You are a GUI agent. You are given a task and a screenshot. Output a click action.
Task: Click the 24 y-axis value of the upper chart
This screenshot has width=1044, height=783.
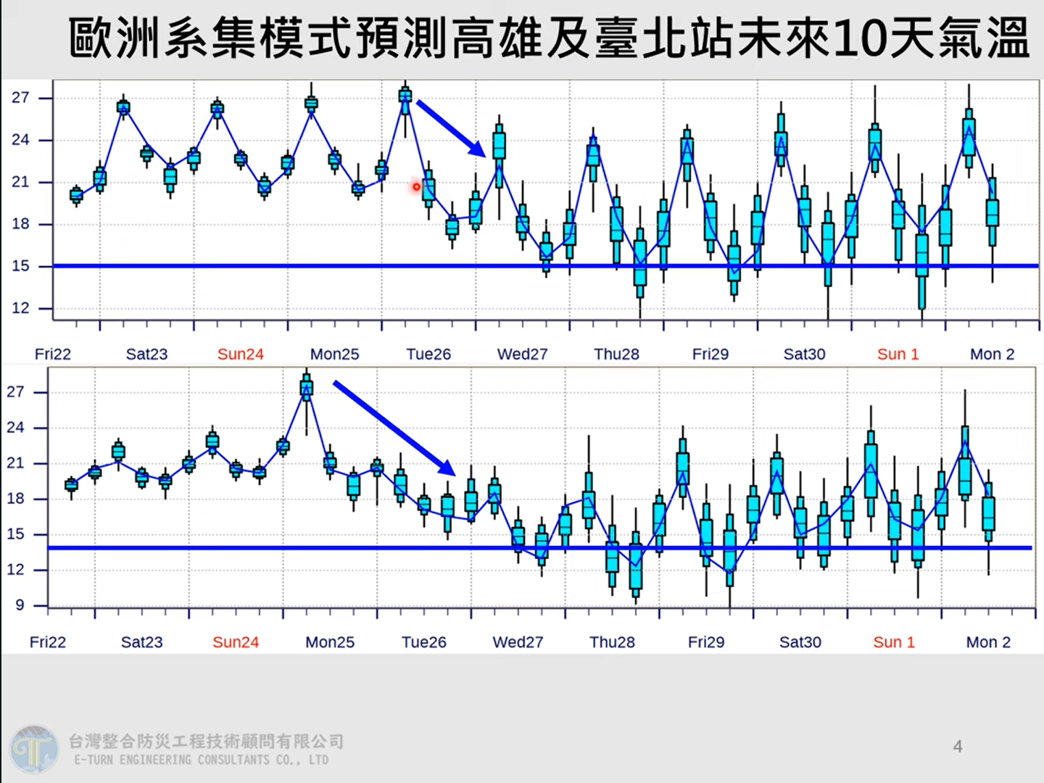pyautogui.click(x=20, y=139)
